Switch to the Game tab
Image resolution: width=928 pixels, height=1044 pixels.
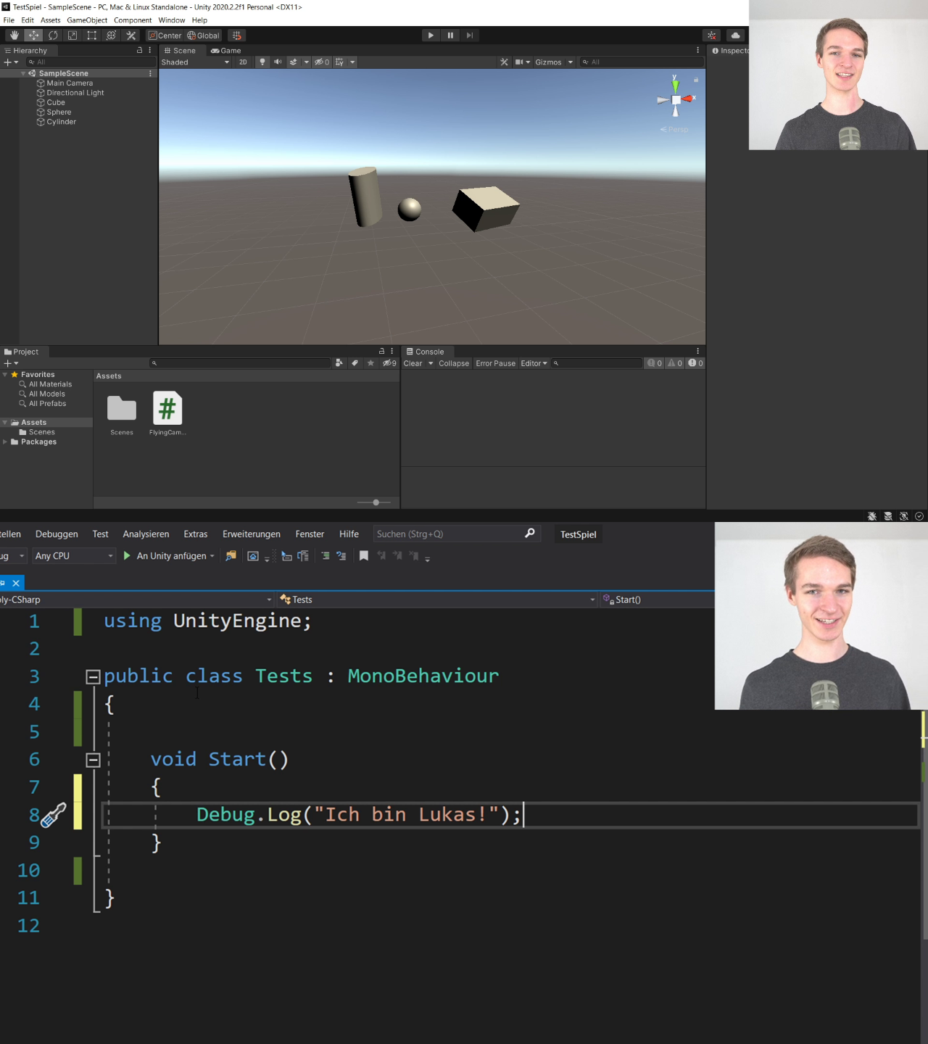tap(226, 51)
